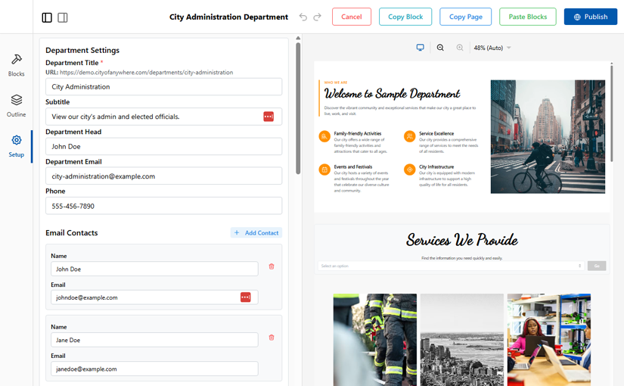Open the Blocks panel
624x386 pixels.
pyautogui.click(x=17, y=65)
